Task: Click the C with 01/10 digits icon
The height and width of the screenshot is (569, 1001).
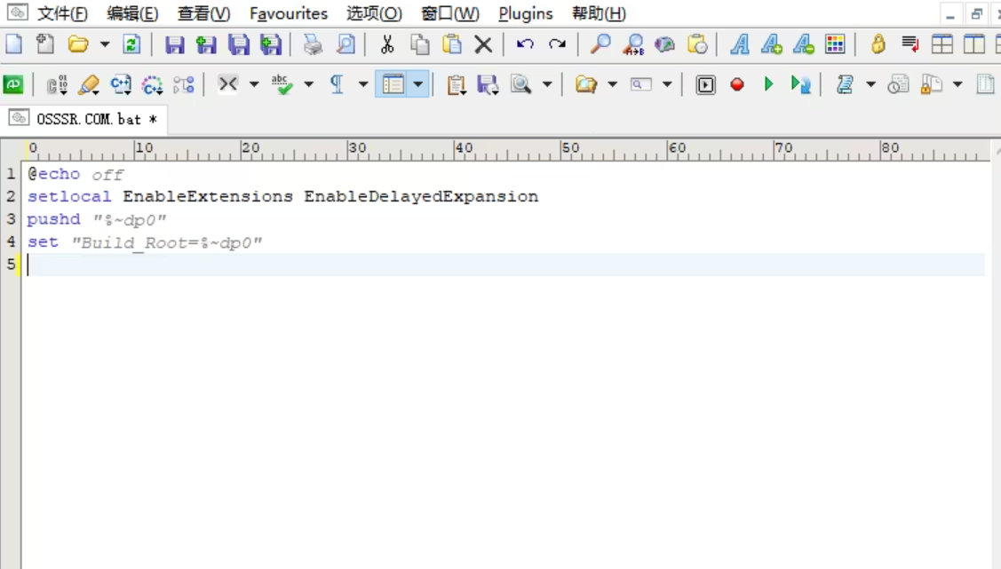Action: 57,85
